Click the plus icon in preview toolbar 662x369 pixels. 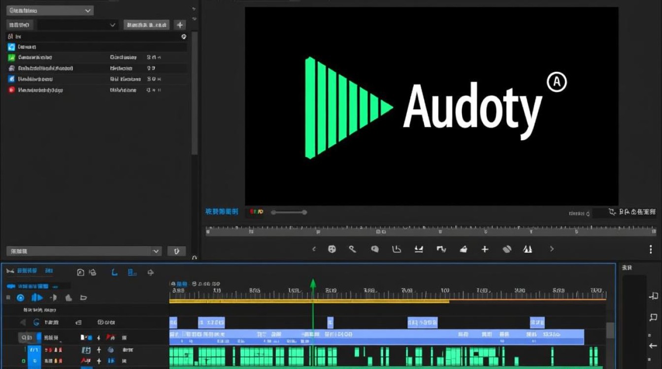pyautogui.click(x=485, y=249)
